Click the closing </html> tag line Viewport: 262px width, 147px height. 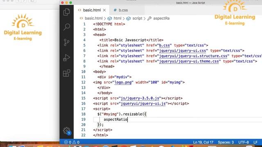(101, 135)
